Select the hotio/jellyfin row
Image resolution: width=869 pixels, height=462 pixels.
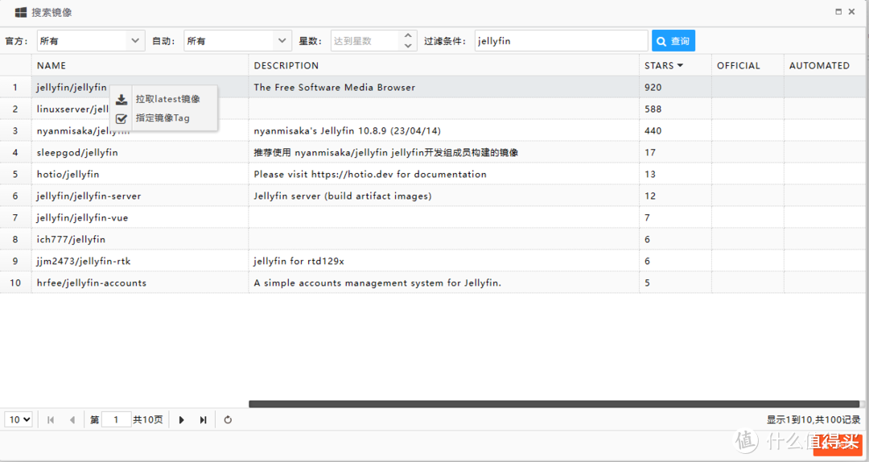432,174
